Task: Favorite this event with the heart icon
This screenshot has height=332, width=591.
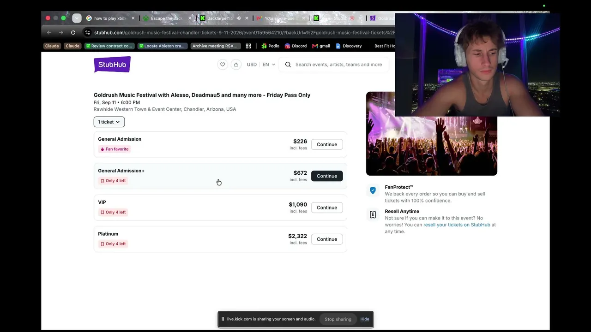Action: [223, 65]
